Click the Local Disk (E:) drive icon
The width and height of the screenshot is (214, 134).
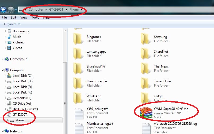pos(9,87)
